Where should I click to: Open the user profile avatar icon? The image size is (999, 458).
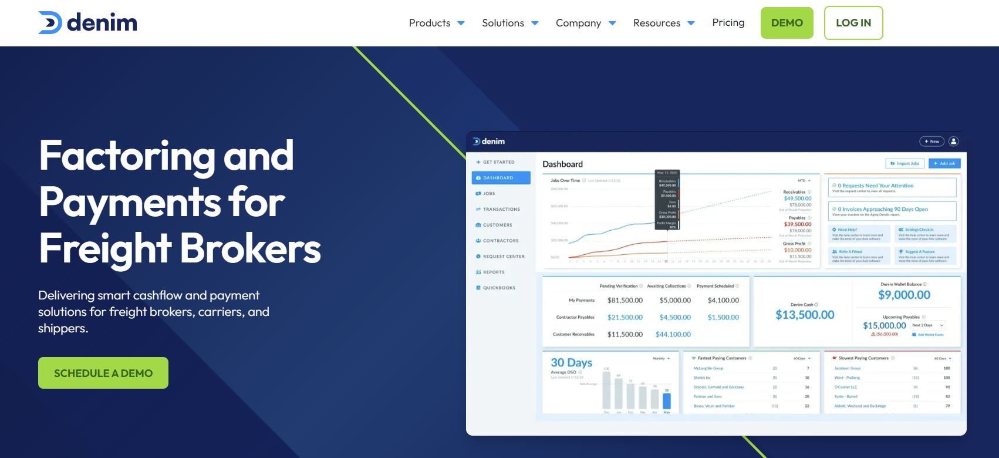pyautogui.click(x=953, y=142)
